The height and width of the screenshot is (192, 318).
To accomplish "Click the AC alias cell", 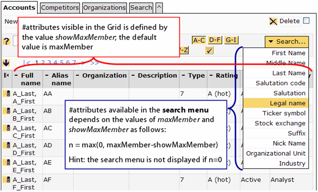I will pos(48,128).
